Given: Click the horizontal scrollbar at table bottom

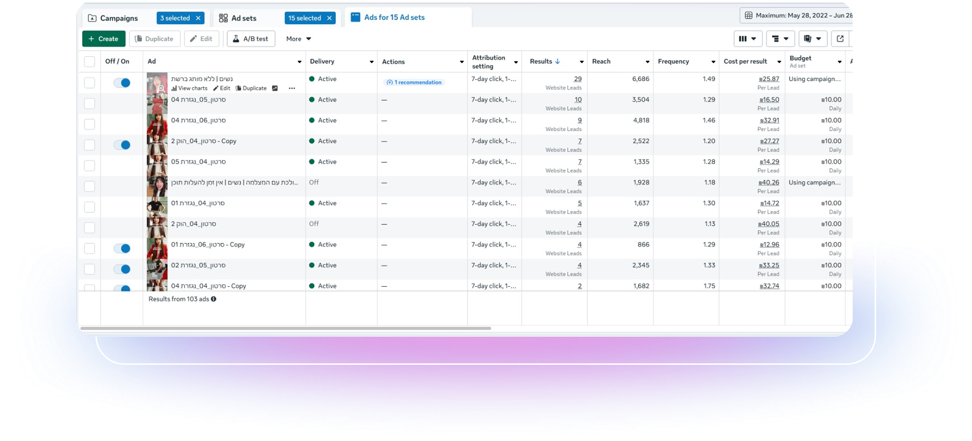Looking at the screenshot, I should pos(286,328).
